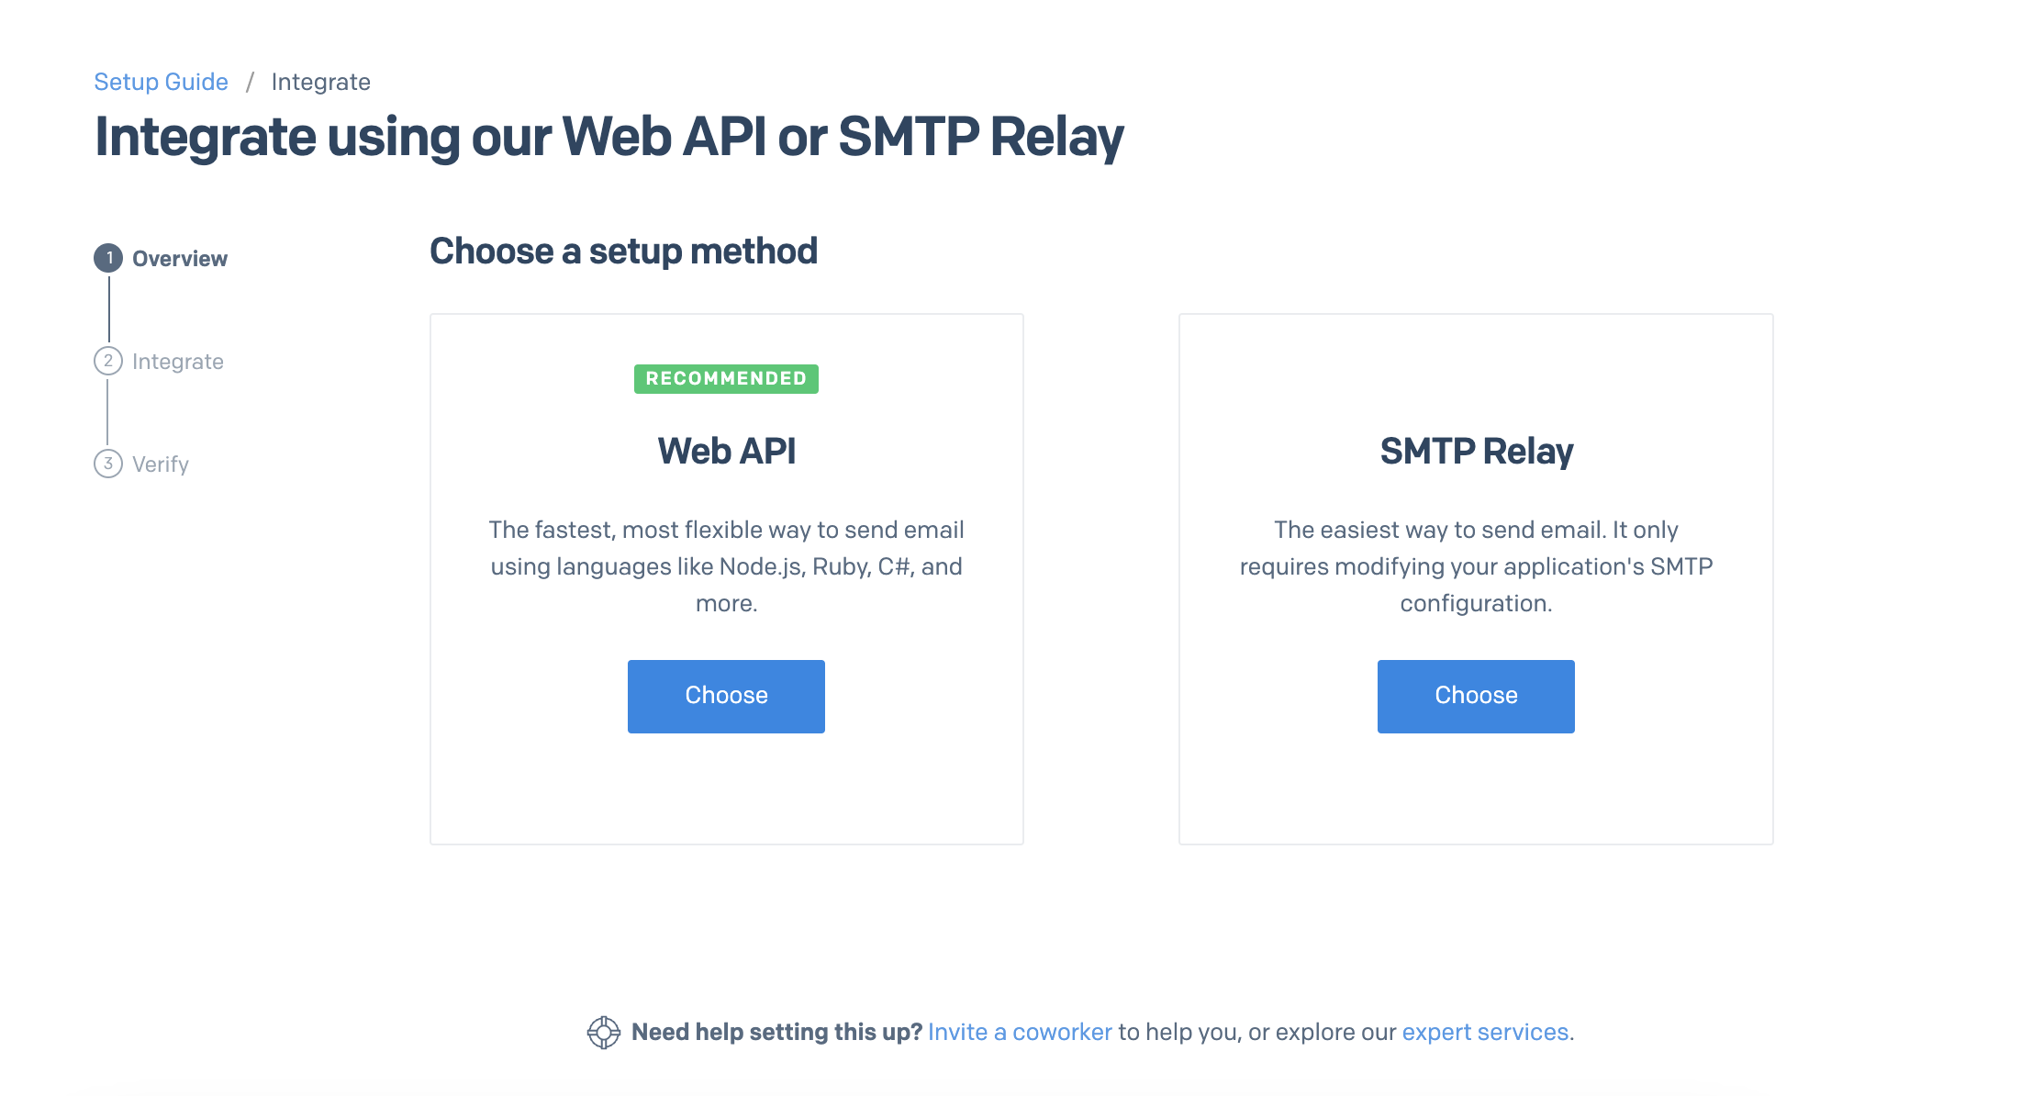Image resolution: width=2032 pixels, height=1096 pixels.
Task: Select the Overview step label
Action: (180, 259)
